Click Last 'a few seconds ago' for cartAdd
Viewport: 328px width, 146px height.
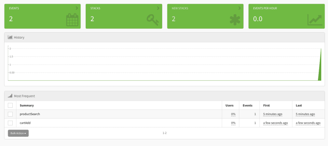pos(308,123)
